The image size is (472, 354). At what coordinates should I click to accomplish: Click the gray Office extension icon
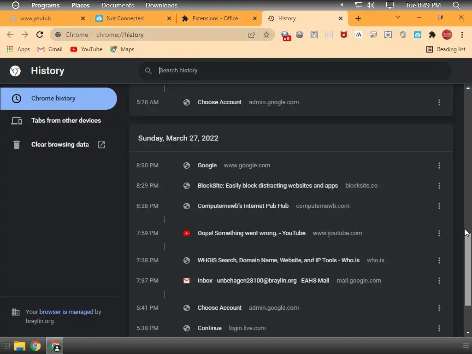tap(403, 35)
